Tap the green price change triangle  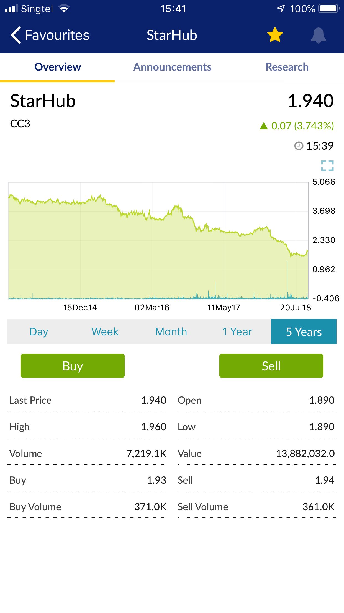pyautogui.click(x=264, y=126)
